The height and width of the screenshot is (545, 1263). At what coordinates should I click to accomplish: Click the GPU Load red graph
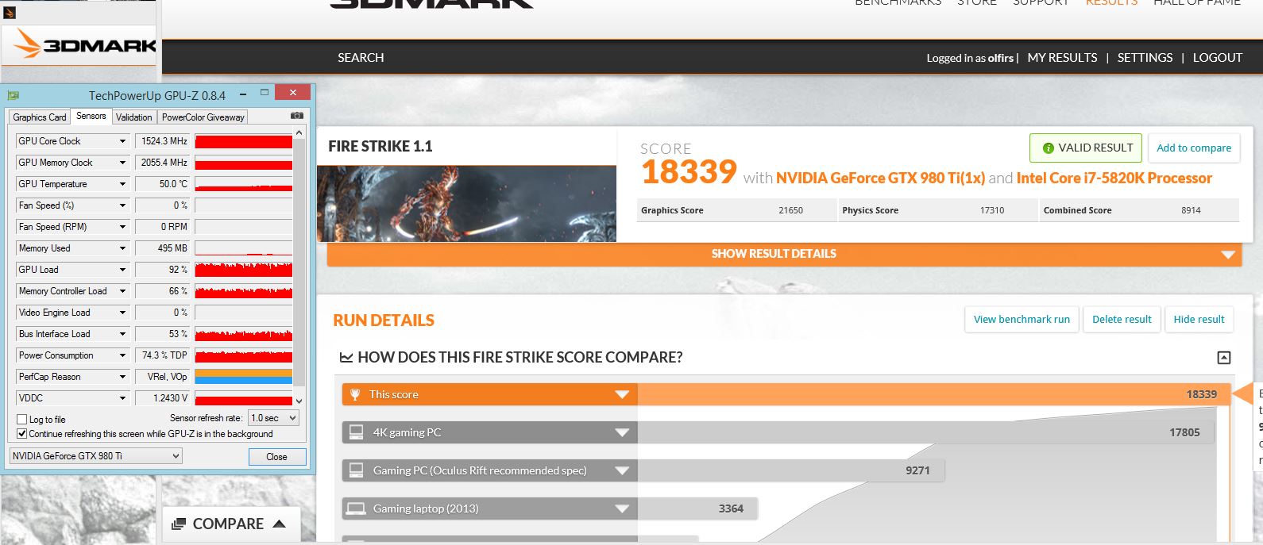pyautogui.click(x=243, y=270)
